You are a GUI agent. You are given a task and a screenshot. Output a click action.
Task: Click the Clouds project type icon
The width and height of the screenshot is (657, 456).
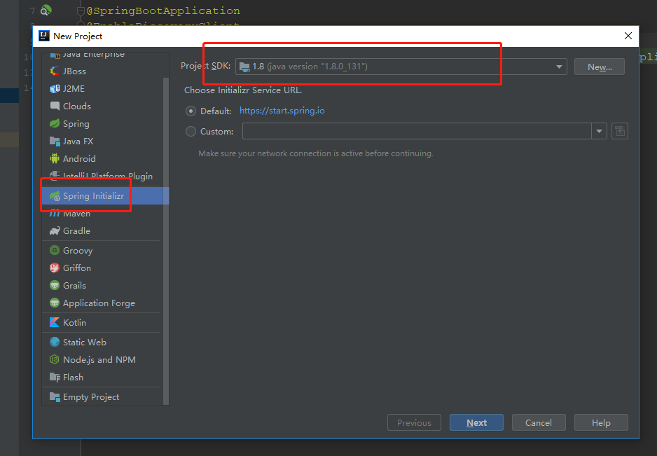[55, 106]
